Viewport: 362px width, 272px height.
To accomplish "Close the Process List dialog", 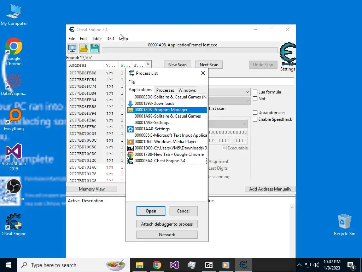I will (203, 73).
